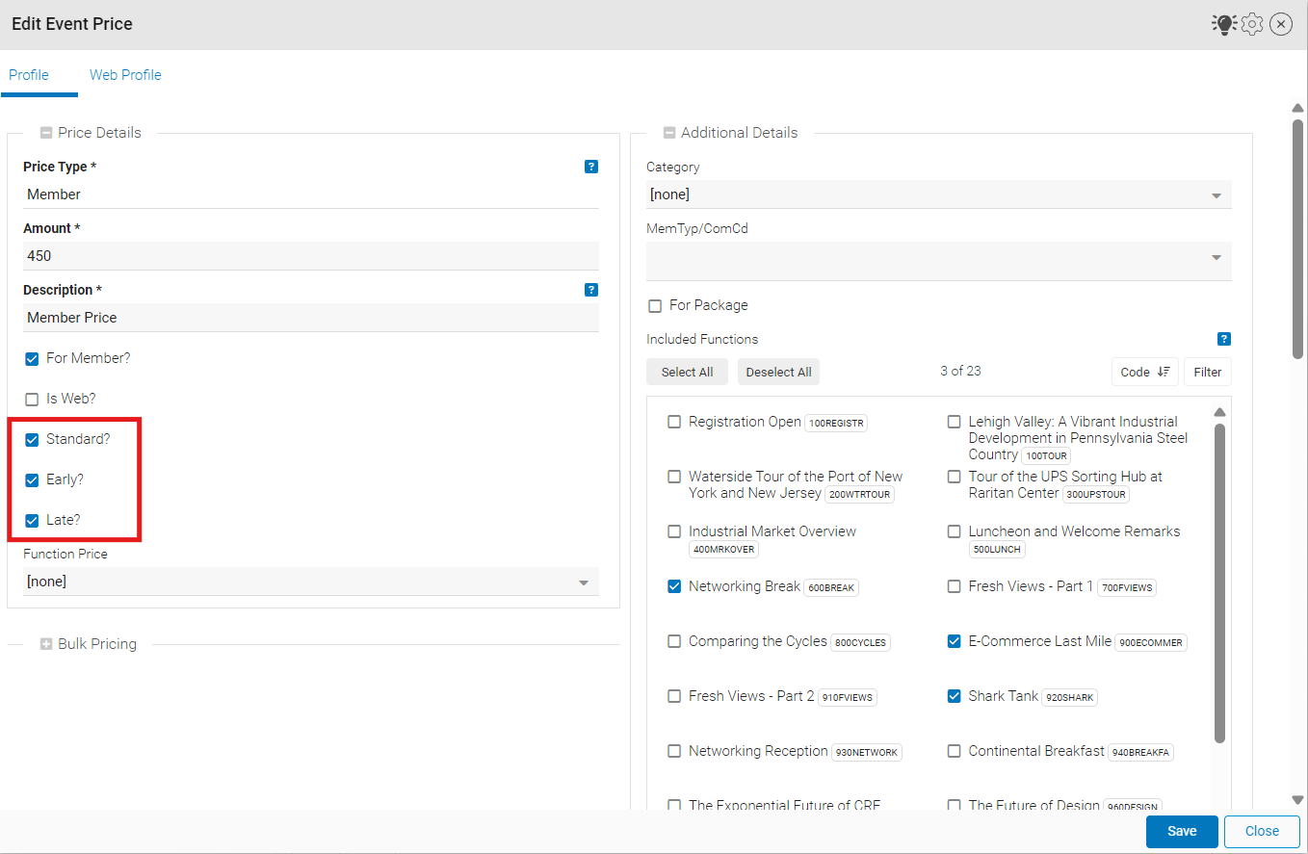1308x854 pixels.
Task: Click the Deselect All button
Action: pos(778,372)
